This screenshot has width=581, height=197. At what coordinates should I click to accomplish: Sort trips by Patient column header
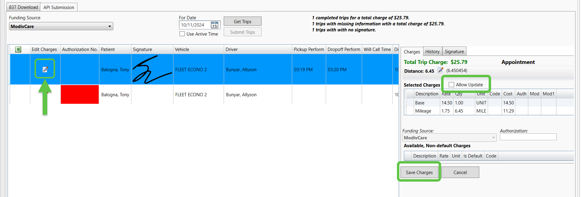point(108,49)
